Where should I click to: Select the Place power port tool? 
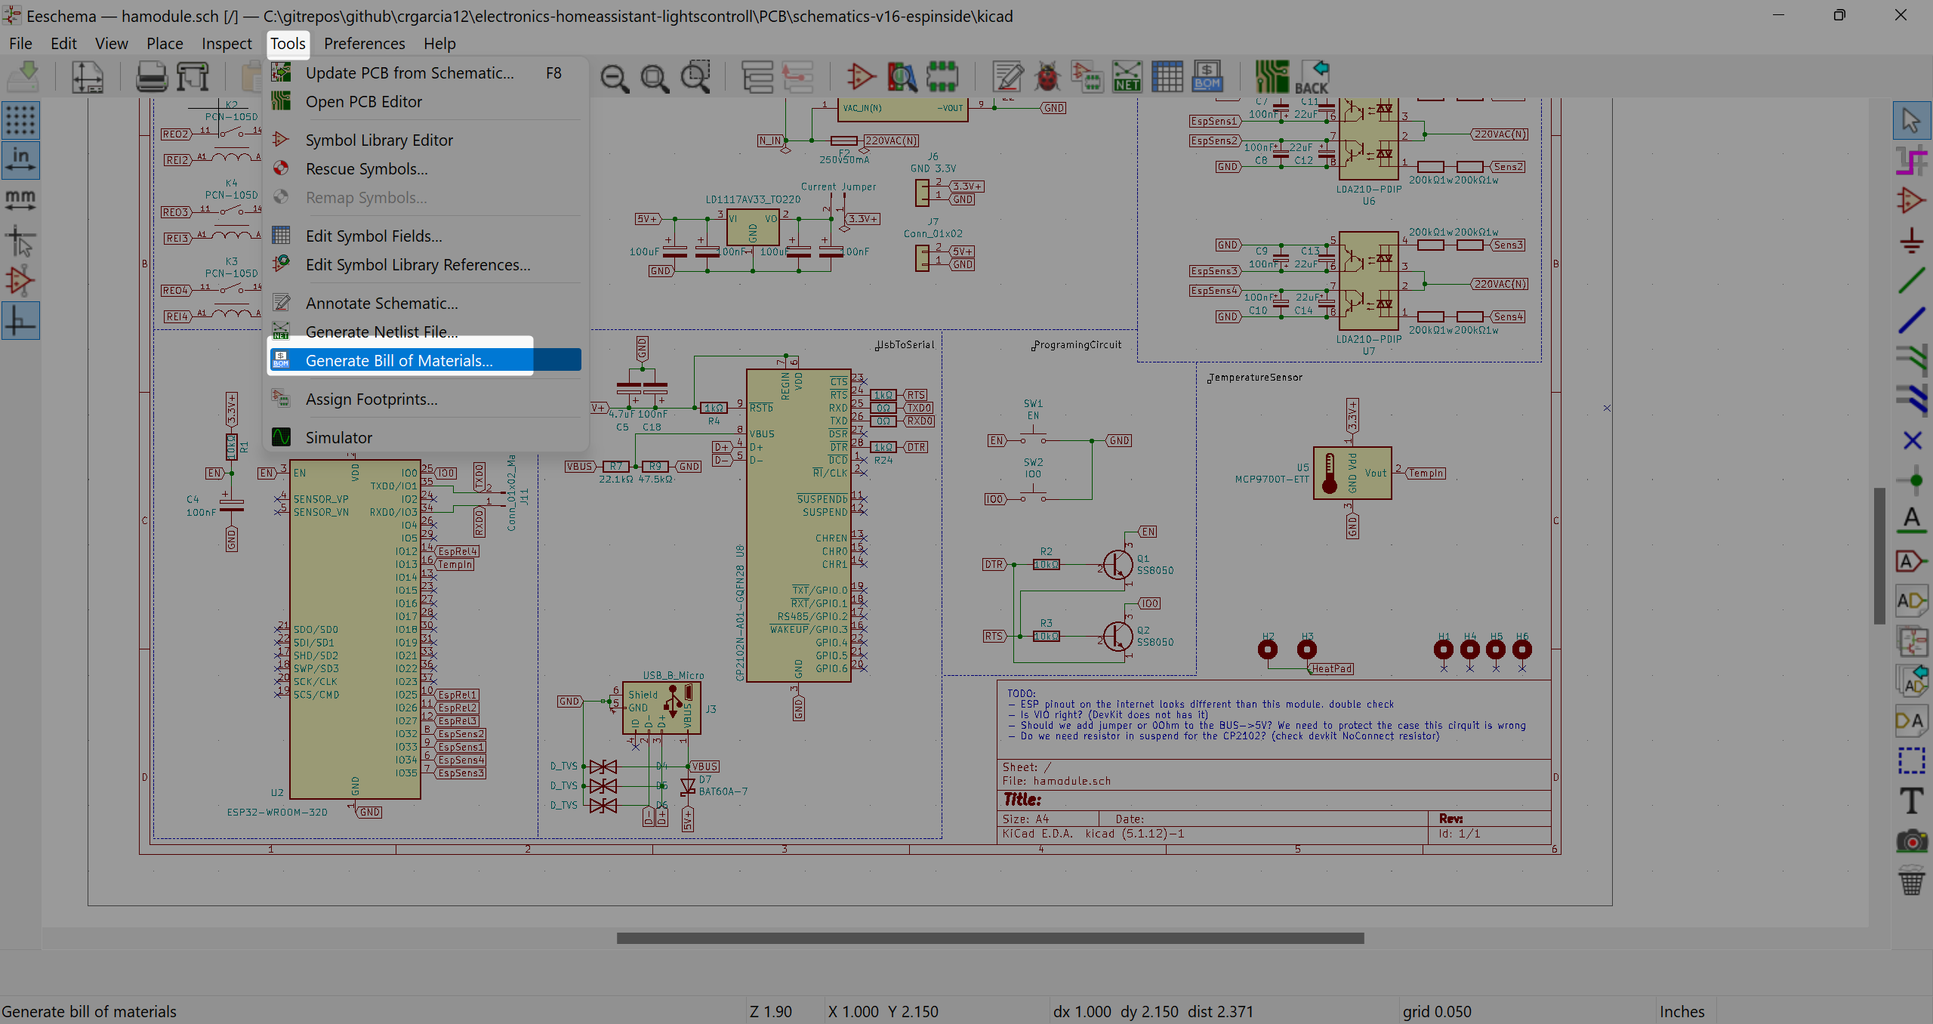tap(1911, 242)
